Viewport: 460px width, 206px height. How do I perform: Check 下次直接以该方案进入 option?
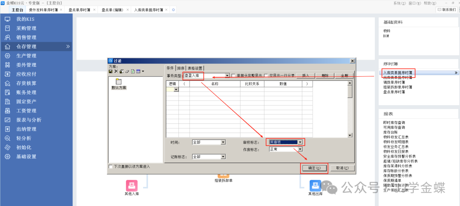pyautogui.click(x=111, y=166)
